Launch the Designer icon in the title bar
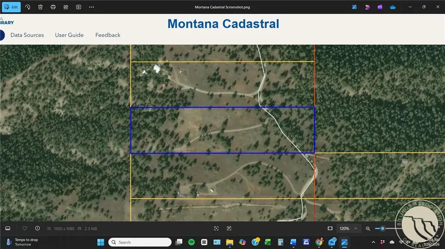445x249 pixels. 367,7
